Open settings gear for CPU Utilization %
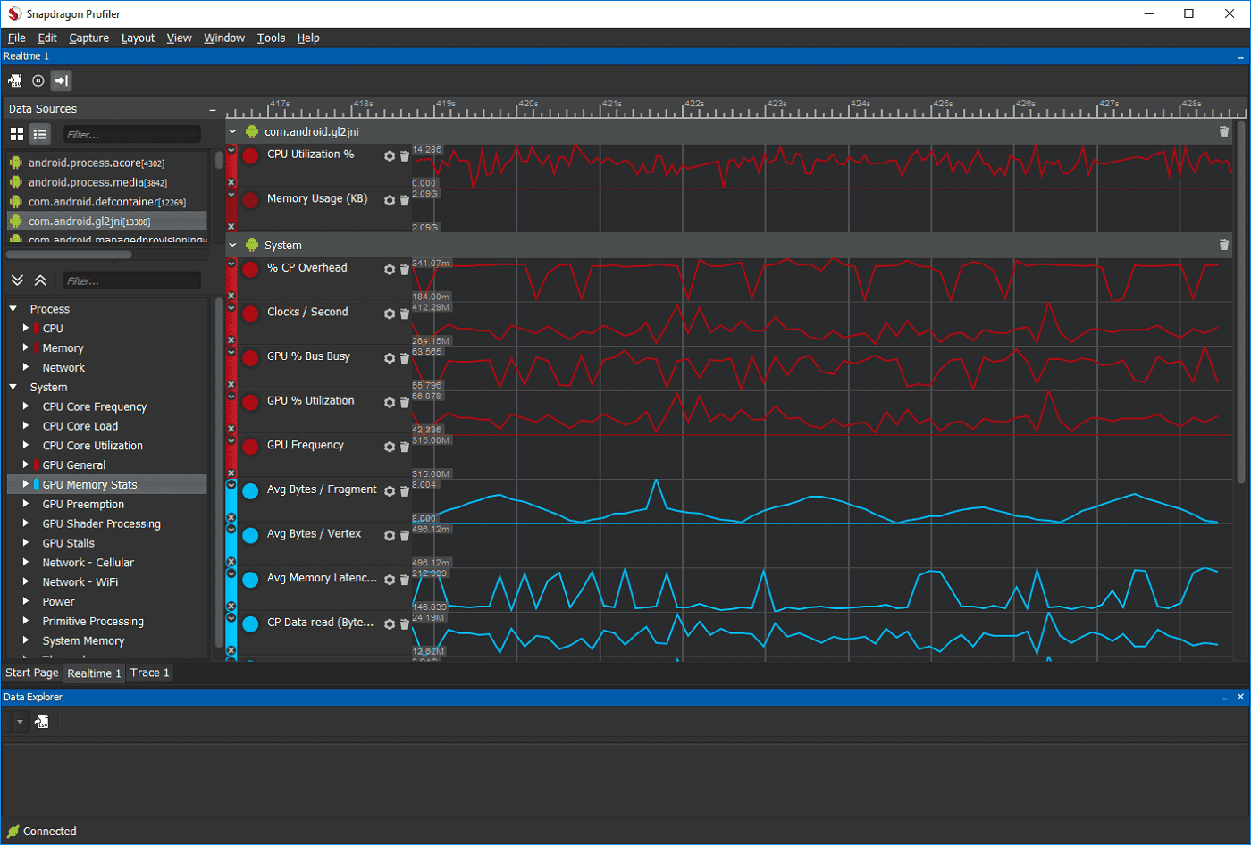 [390, 155]
